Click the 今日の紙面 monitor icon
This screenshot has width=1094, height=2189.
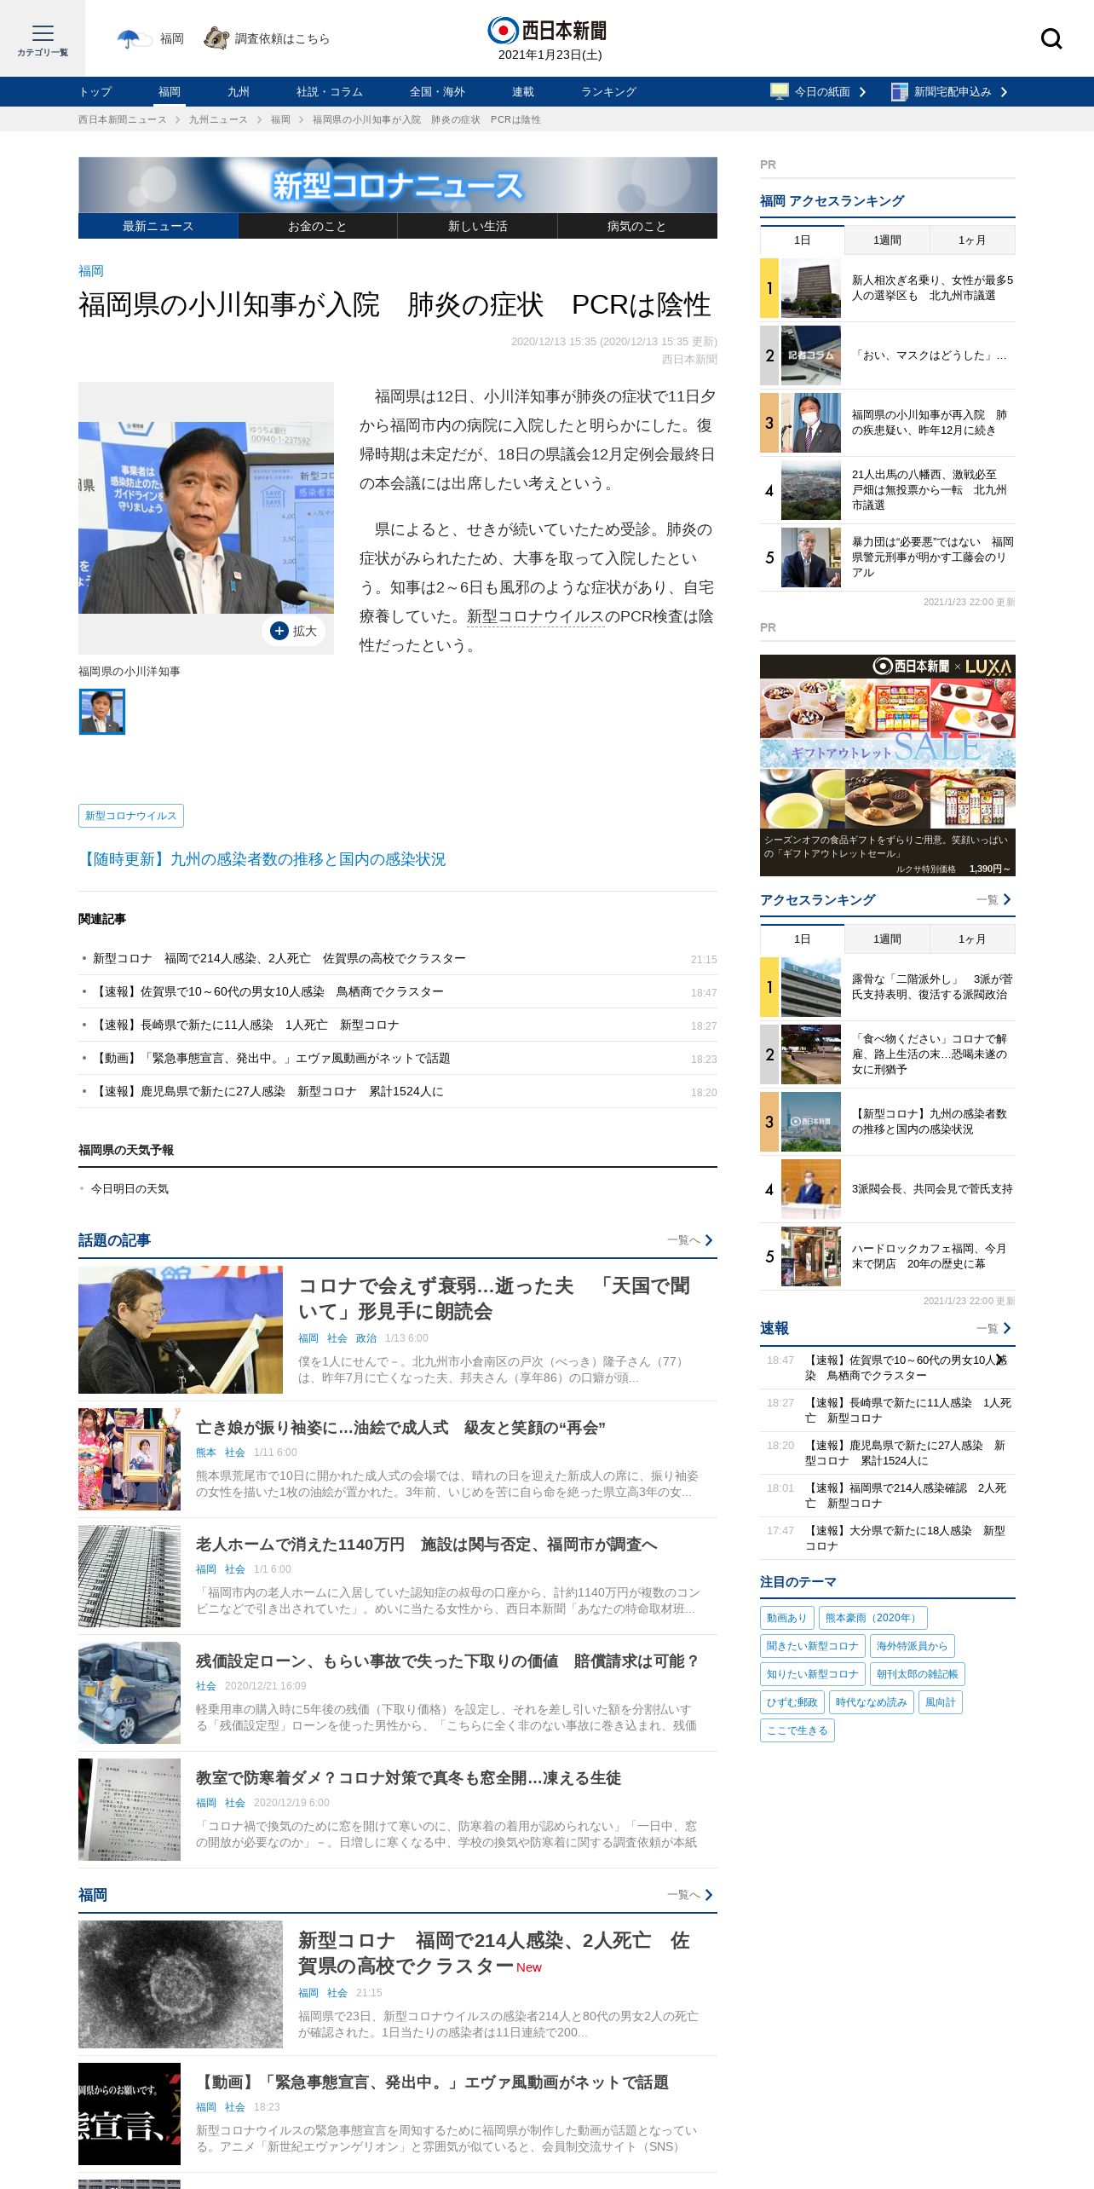(779, 91)
